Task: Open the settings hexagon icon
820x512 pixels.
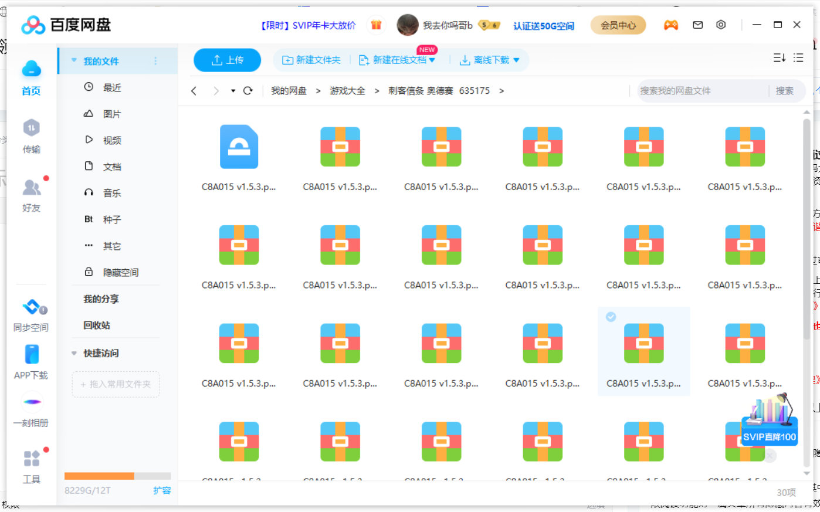Action: click(721, 25)
